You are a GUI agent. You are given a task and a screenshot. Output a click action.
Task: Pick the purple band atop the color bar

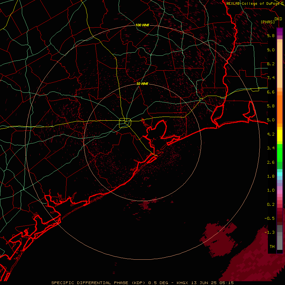[280, 32]
